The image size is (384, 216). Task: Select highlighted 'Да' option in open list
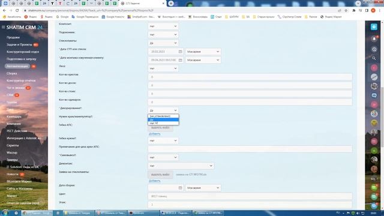(x=163, y=119)
